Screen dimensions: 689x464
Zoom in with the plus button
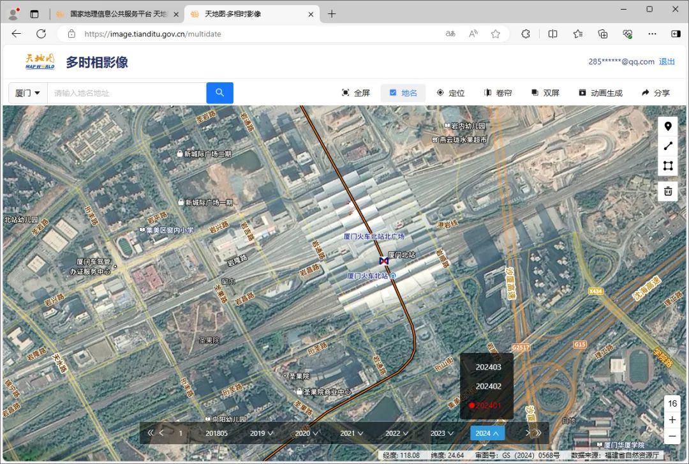(x=672, y=420)
